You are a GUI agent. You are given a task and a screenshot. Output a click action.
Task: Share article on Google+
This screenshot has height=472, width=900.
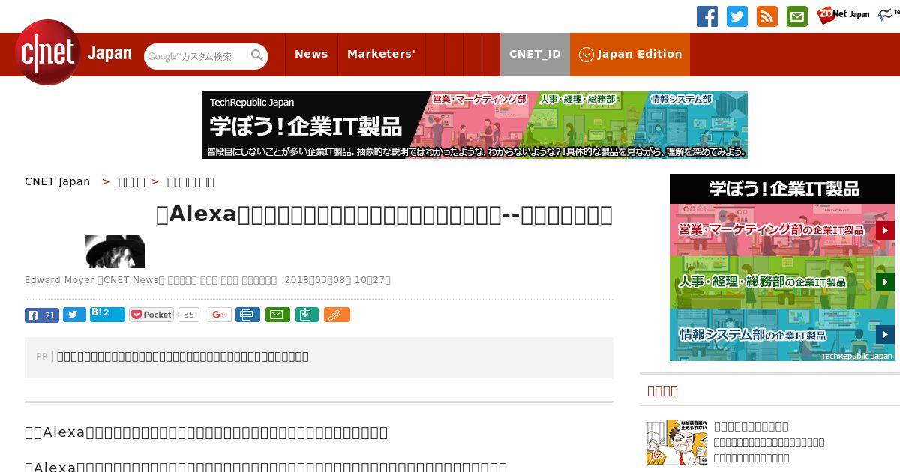pyautogui.click(x=220, y=315)
